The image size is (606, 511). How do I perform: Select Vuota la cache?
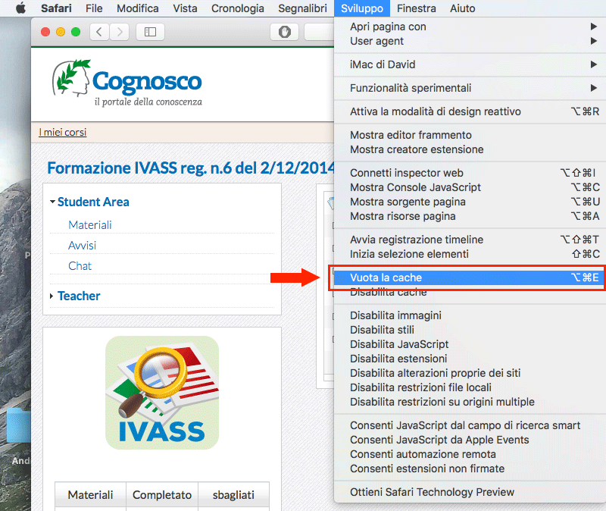[470, 277]
